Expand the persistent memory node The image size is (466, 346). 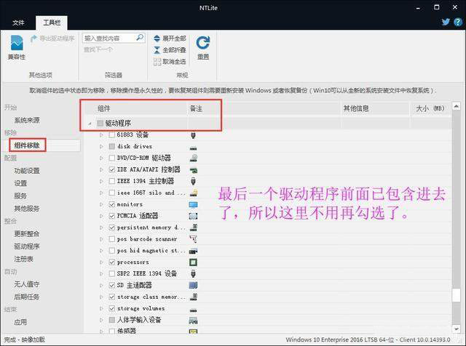101,228
